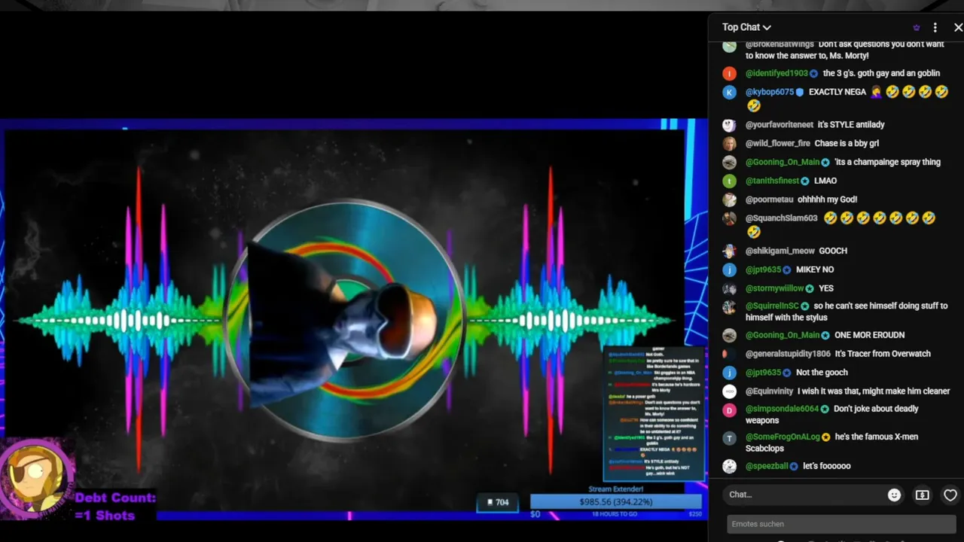Click the 'It's STYLE antilady' message

pyautogui.click(x=851, y=125)
